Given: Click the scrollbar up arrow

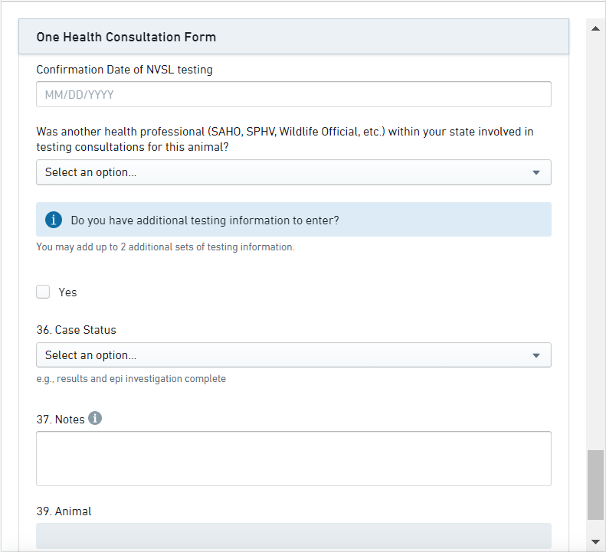Looking at the screenshot, I should point(595,28).
